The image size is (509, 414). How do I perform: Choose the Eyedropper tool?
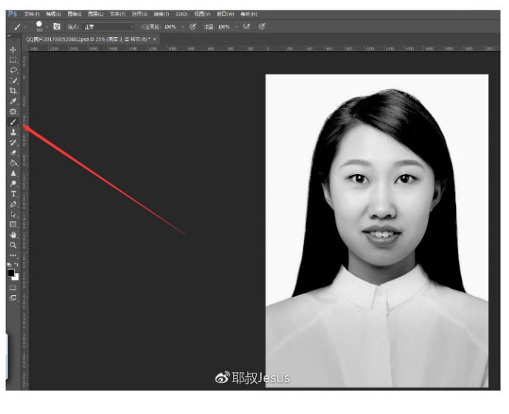pos(13,101)
